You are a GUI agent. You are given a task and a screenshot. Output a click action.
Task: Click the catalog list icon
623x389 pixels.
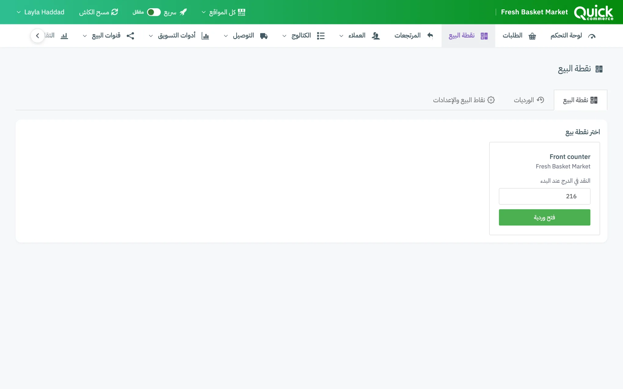tap(321, 36)
